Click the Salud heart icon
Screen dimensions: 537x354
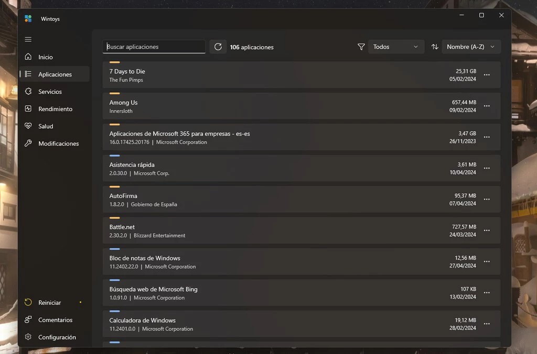click(28, 126)
